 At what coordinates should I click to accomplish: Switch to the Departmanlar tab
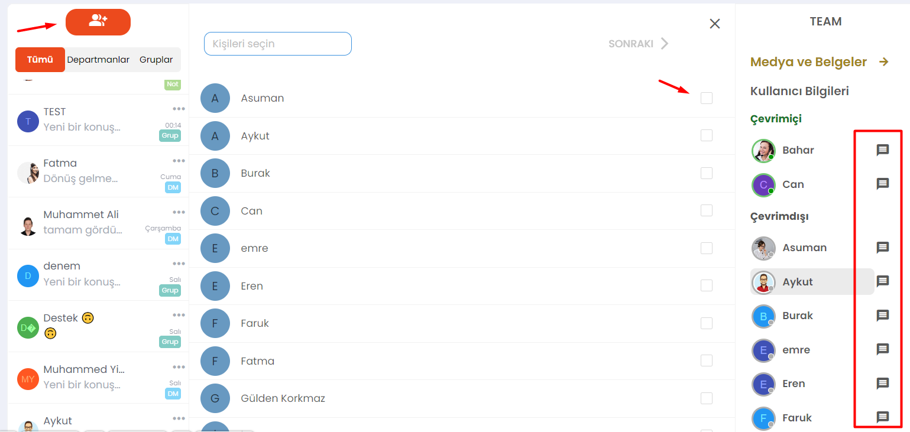(98, 60)
